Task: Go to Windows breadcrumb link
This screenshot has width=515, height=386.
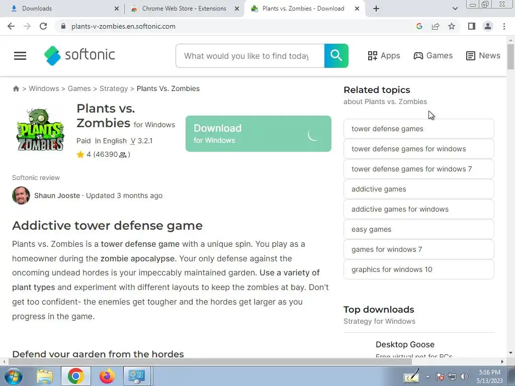Action: pos(44,88)
